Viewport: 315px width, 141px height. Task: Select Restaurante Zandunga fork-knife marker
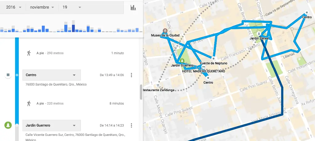158,86
